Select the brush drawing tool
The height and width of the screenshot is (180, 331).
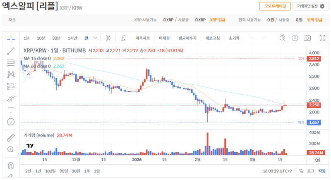(x=11, y=98)
